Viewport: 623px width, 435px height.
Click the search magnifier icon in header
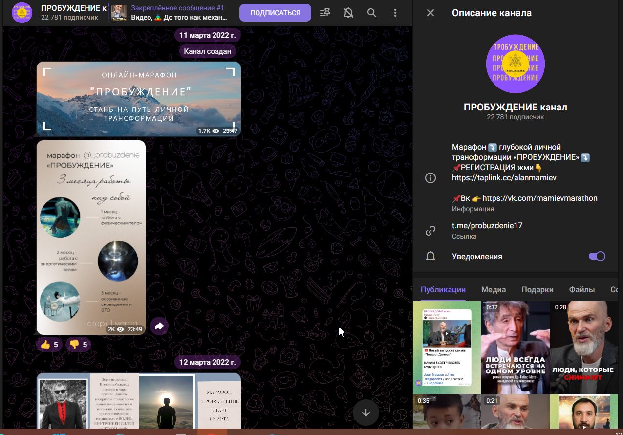(372, 13)
